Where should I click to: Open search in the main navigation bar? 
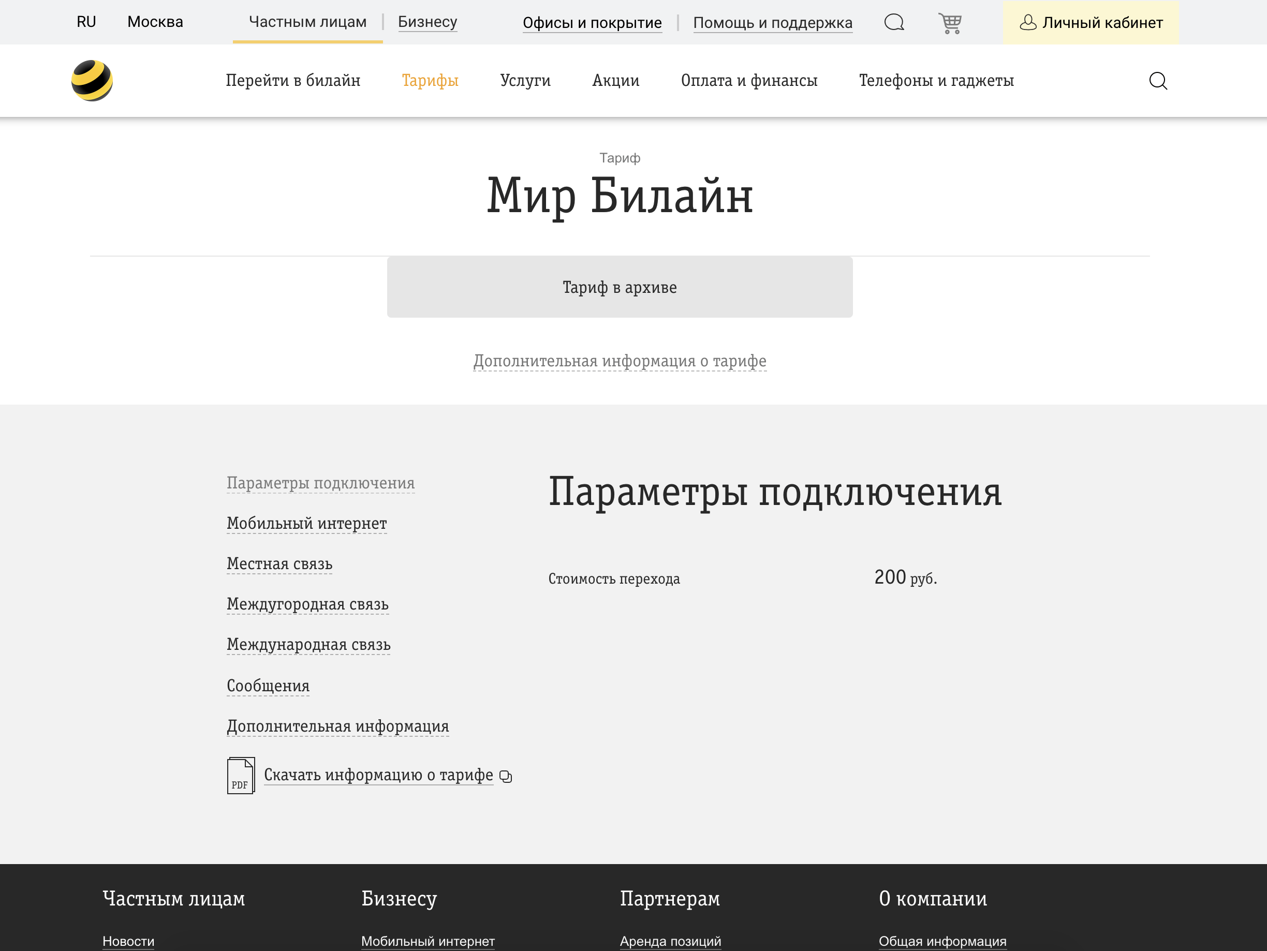1158,81
